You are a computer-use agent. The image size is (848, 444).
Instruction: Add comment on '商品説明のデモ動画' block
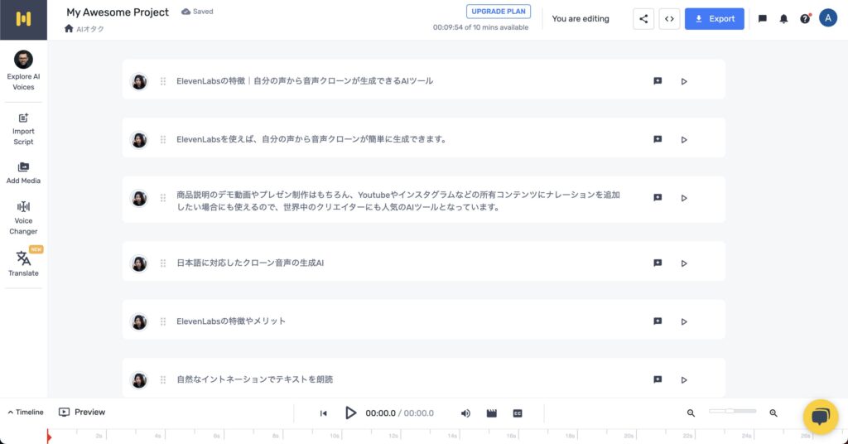tap(658, 198)
